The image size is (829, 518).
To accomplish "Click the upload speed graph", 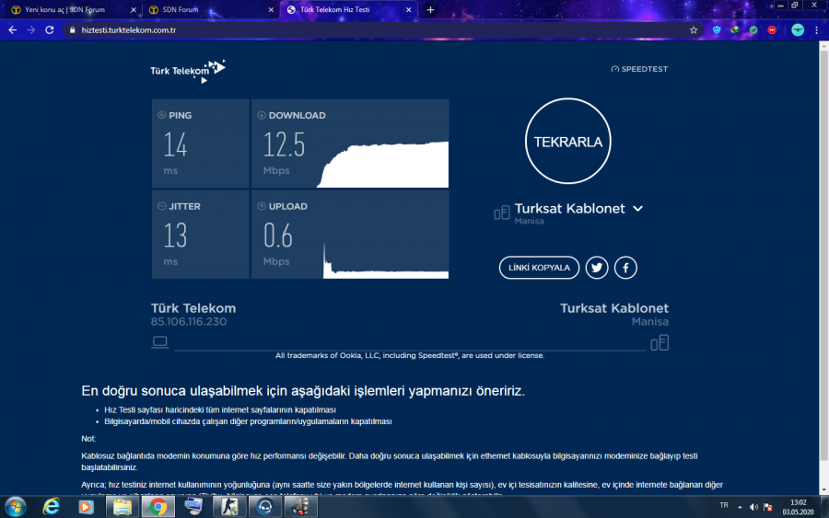I will coord(386,262).
